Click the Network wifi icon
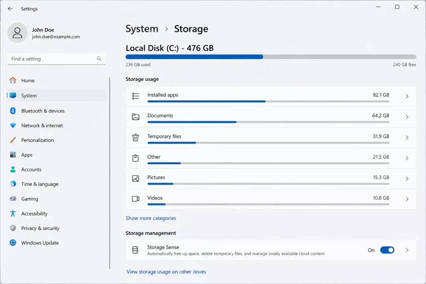This screenshot has height=284, width=426. (x=13, y=126)
